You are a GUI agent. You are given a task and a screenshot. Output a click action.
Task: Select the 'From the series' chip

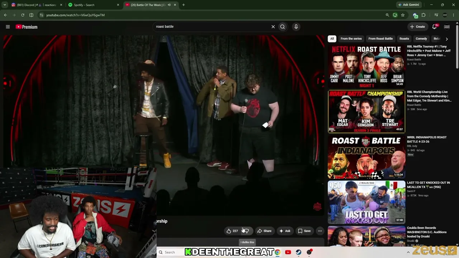[x=351, y=39]
